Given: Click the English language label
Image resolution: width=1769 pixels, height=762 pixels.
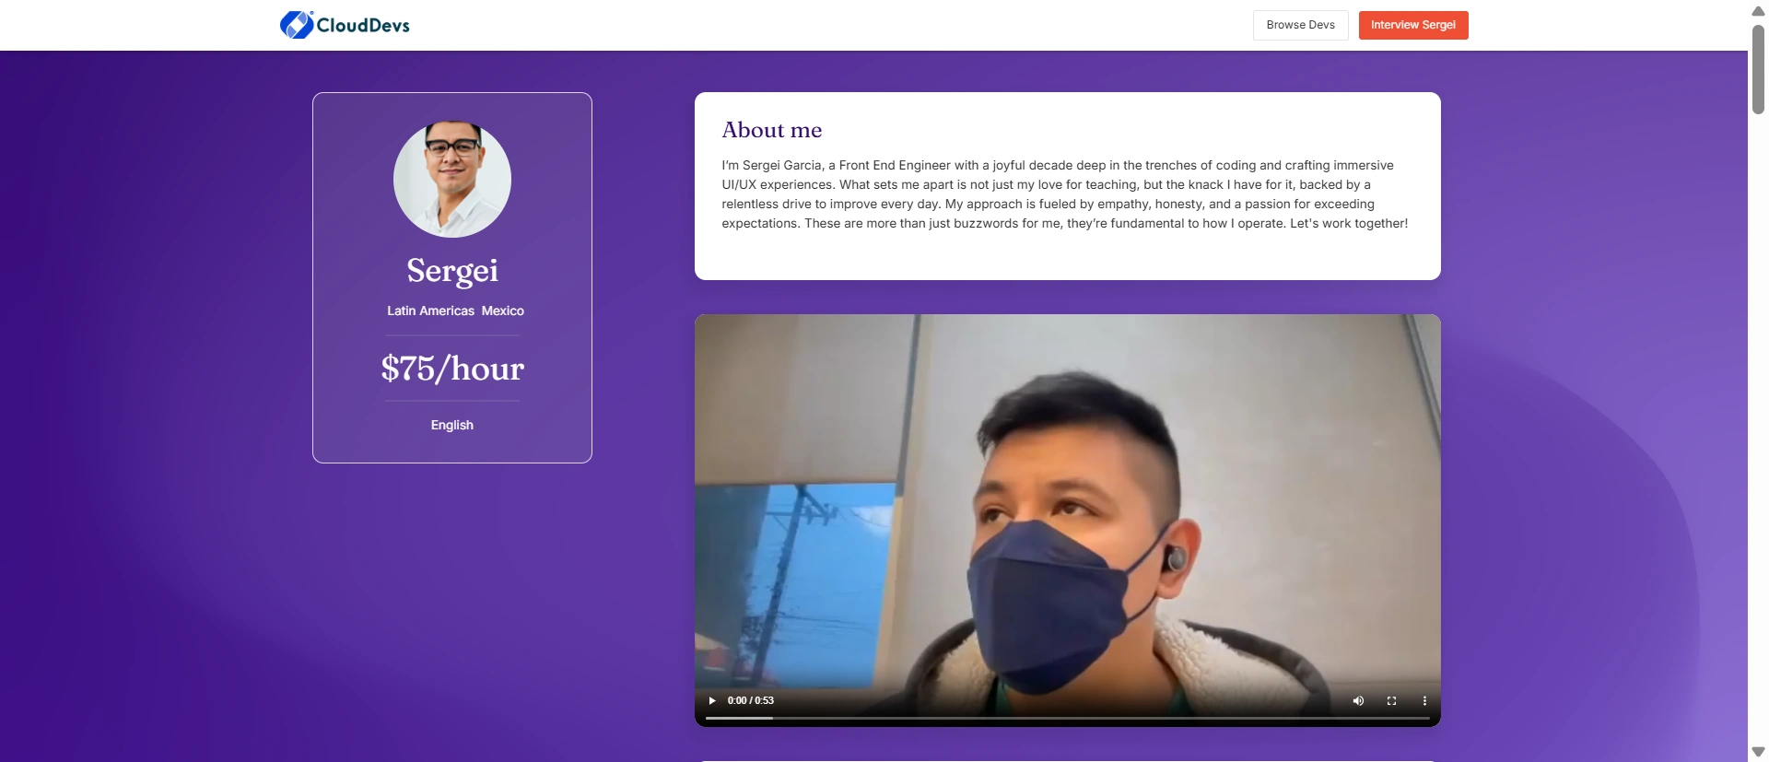Looking at the screenshot, I should (x=452, y=426).
